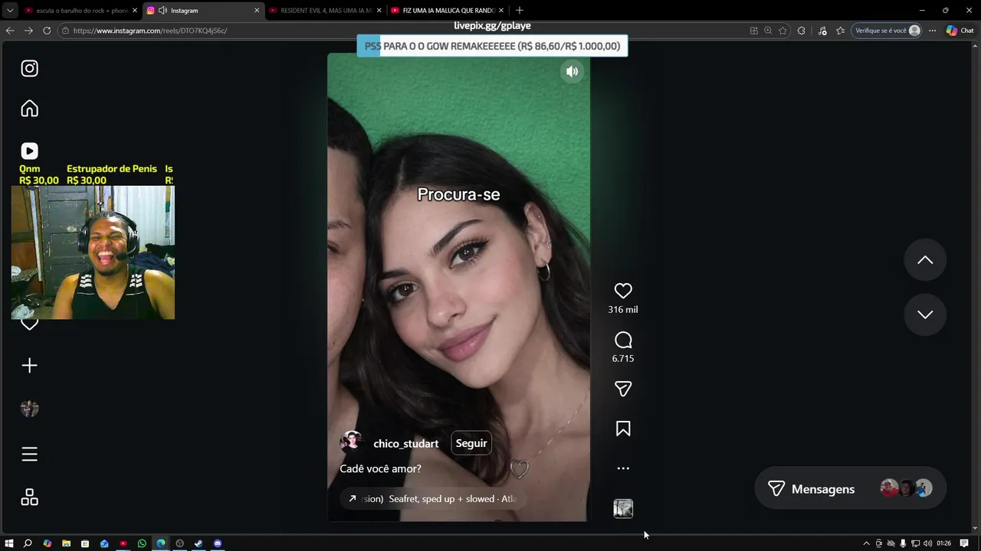Open the browser extensions puzzle icon
This screenshot has height=551, width=981.
click(802, 31)
